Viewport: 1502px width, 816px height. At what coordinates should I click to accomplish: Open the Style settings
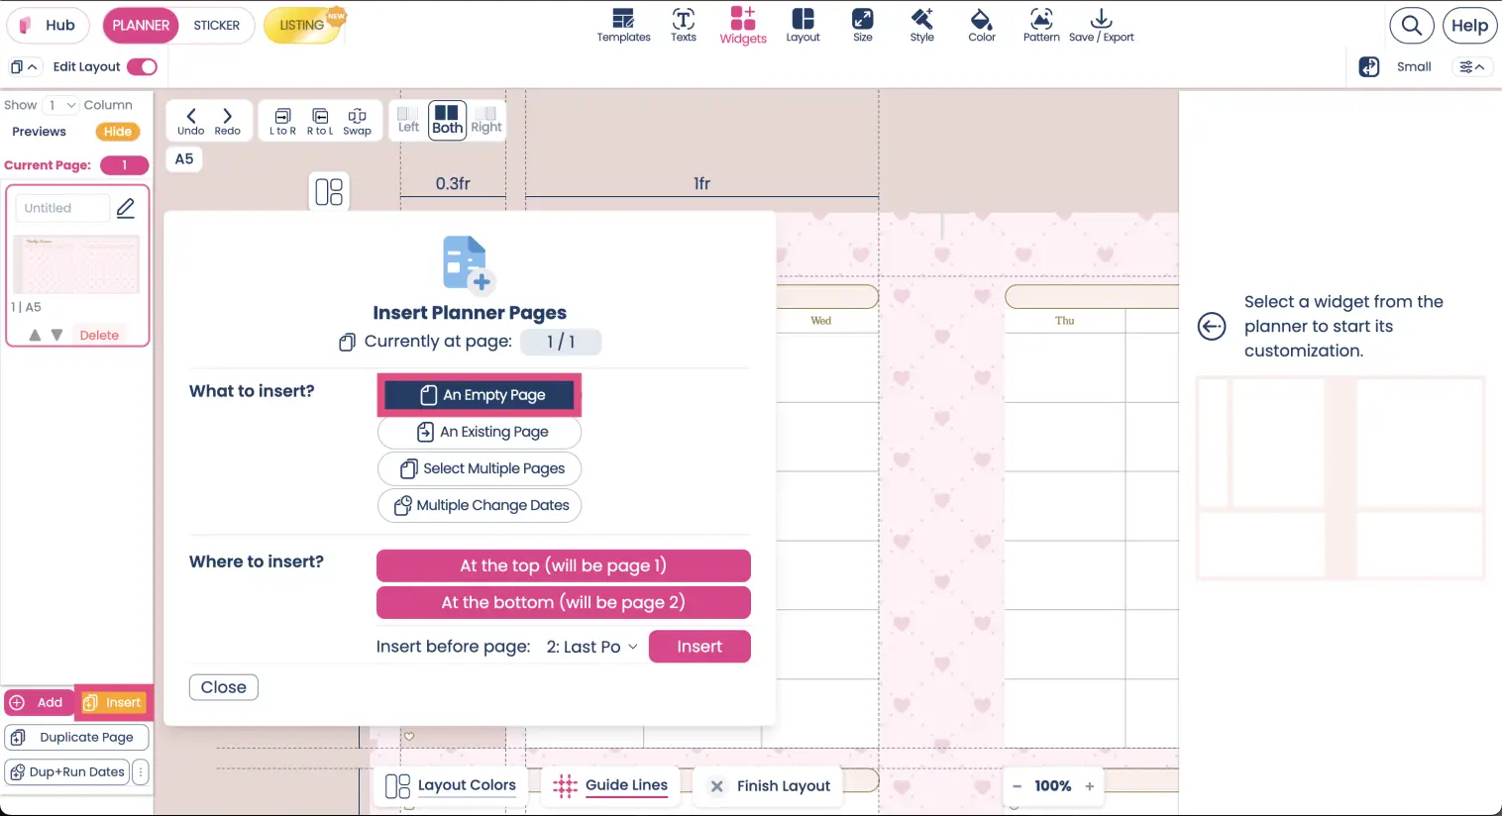tap(921, 25)
